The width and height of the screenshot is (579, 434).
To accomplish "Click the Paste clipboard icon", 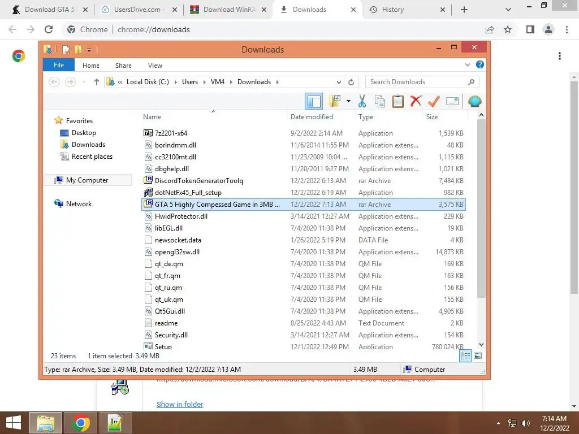I will tap(397, 101).
